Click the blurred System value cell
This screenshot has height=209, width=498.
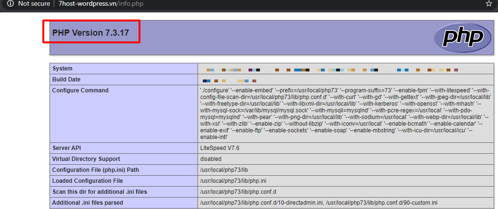(346, 69)
